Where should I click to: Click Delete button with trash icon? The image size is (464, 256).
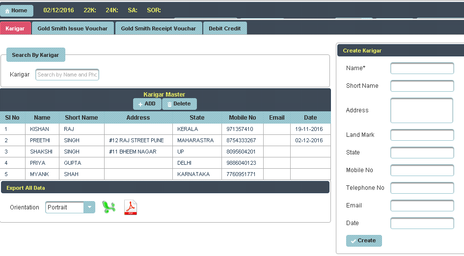(x=179, y=104)
